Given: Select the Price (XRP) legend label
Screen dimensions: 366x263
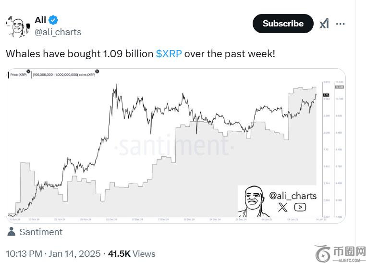Looking at the screenshot, I should pos(18,75).
